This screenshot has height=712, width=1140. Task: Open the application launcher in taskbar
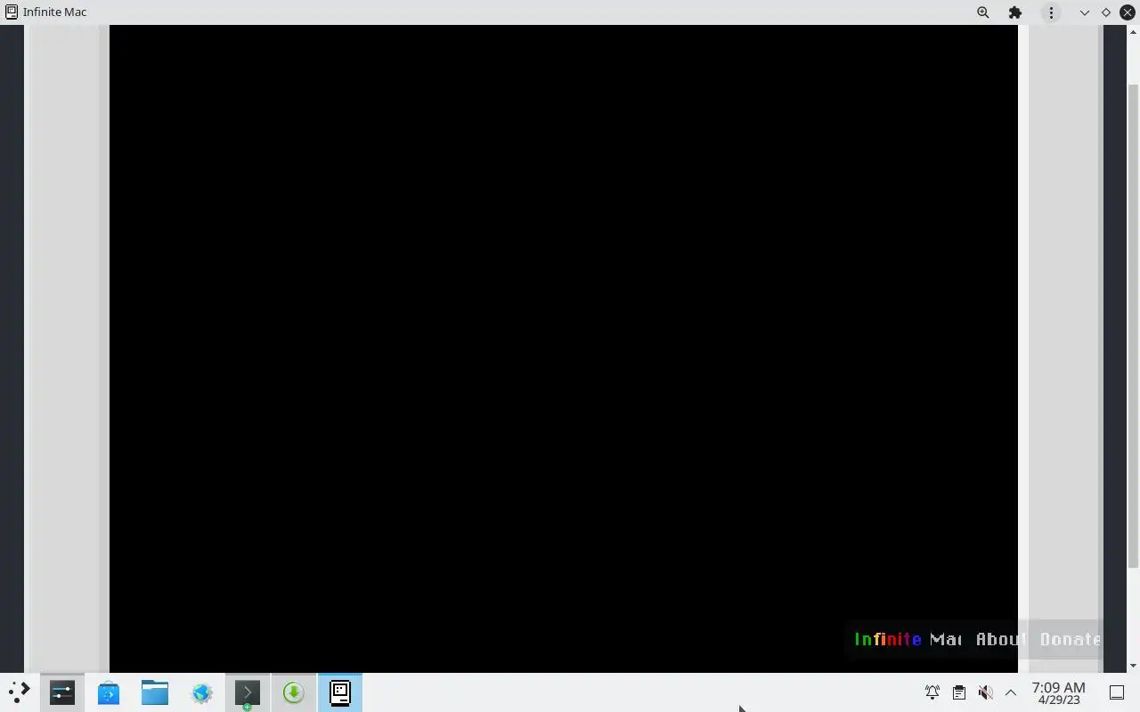(19, 692)
